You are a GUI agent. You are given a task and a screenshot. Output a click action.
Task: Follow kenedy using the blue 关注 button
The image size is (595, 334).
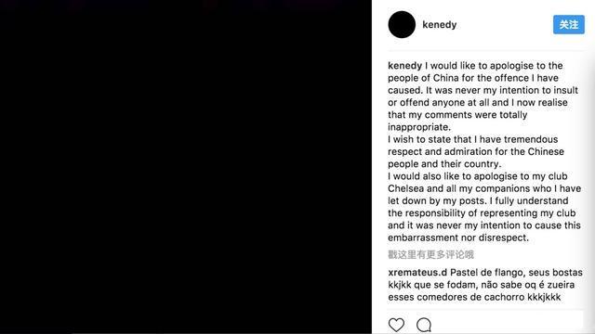click(x=568, y=25)
